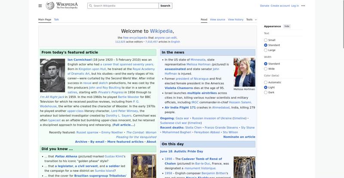344x178 pixels.
Task: Click the Sudanese civil war link
Action: pos(174,123)
